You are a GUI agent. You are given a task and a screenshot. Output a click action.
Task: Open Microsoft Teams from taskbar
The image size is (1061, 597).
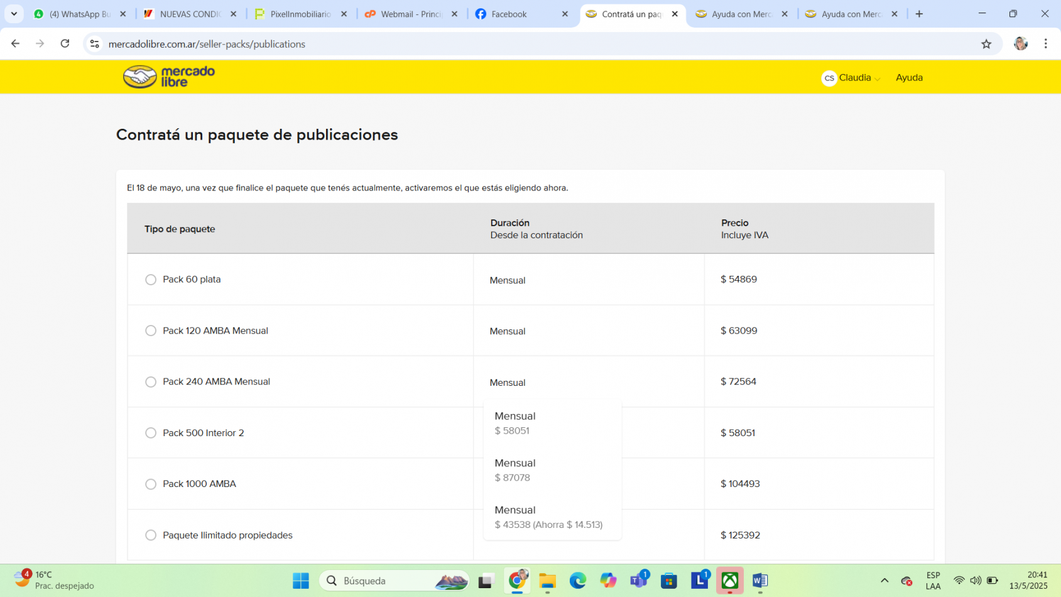(639, 581)
